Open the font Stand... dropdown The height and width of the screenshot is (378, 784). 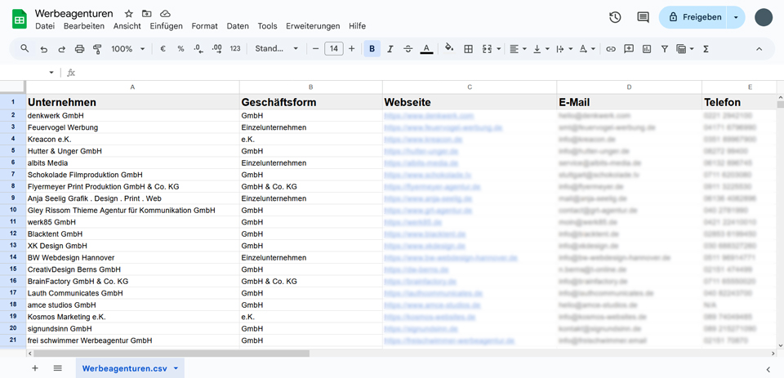(x=277, y=49)
